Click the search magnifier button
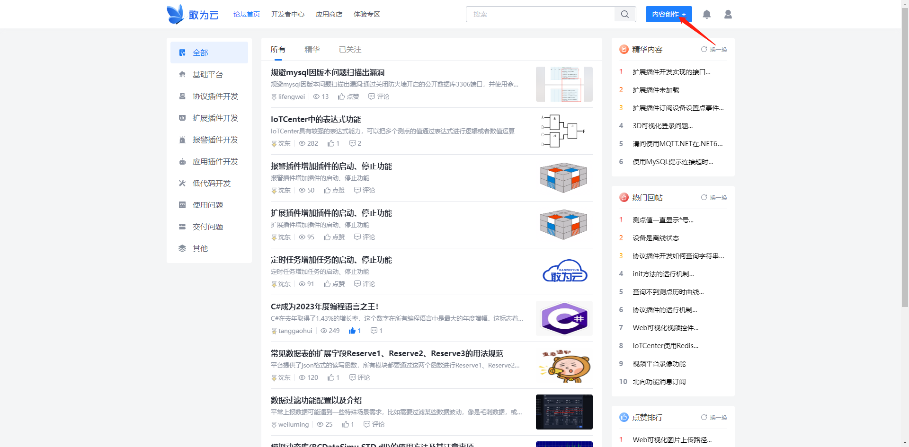The height and width of the screenshot is (447, 909). click(x=624, y=14)
